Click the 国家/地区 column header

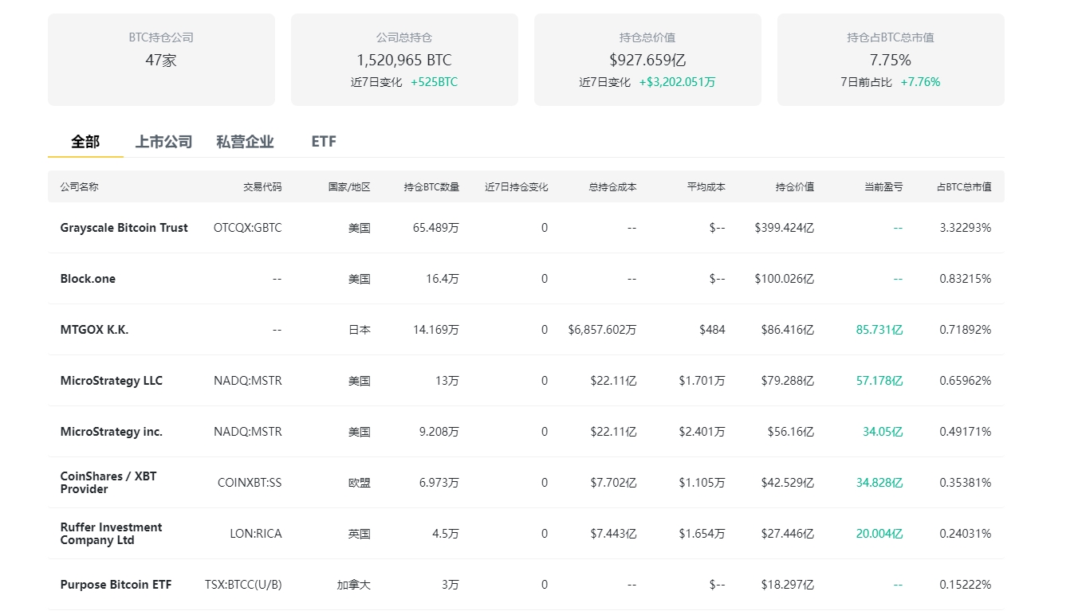coord(349,187)
